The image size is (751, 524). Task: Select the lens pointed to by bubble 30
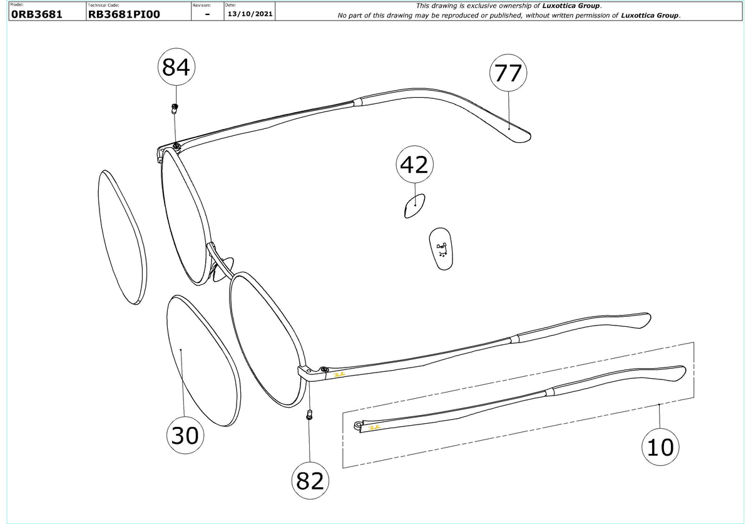point(204,361)
